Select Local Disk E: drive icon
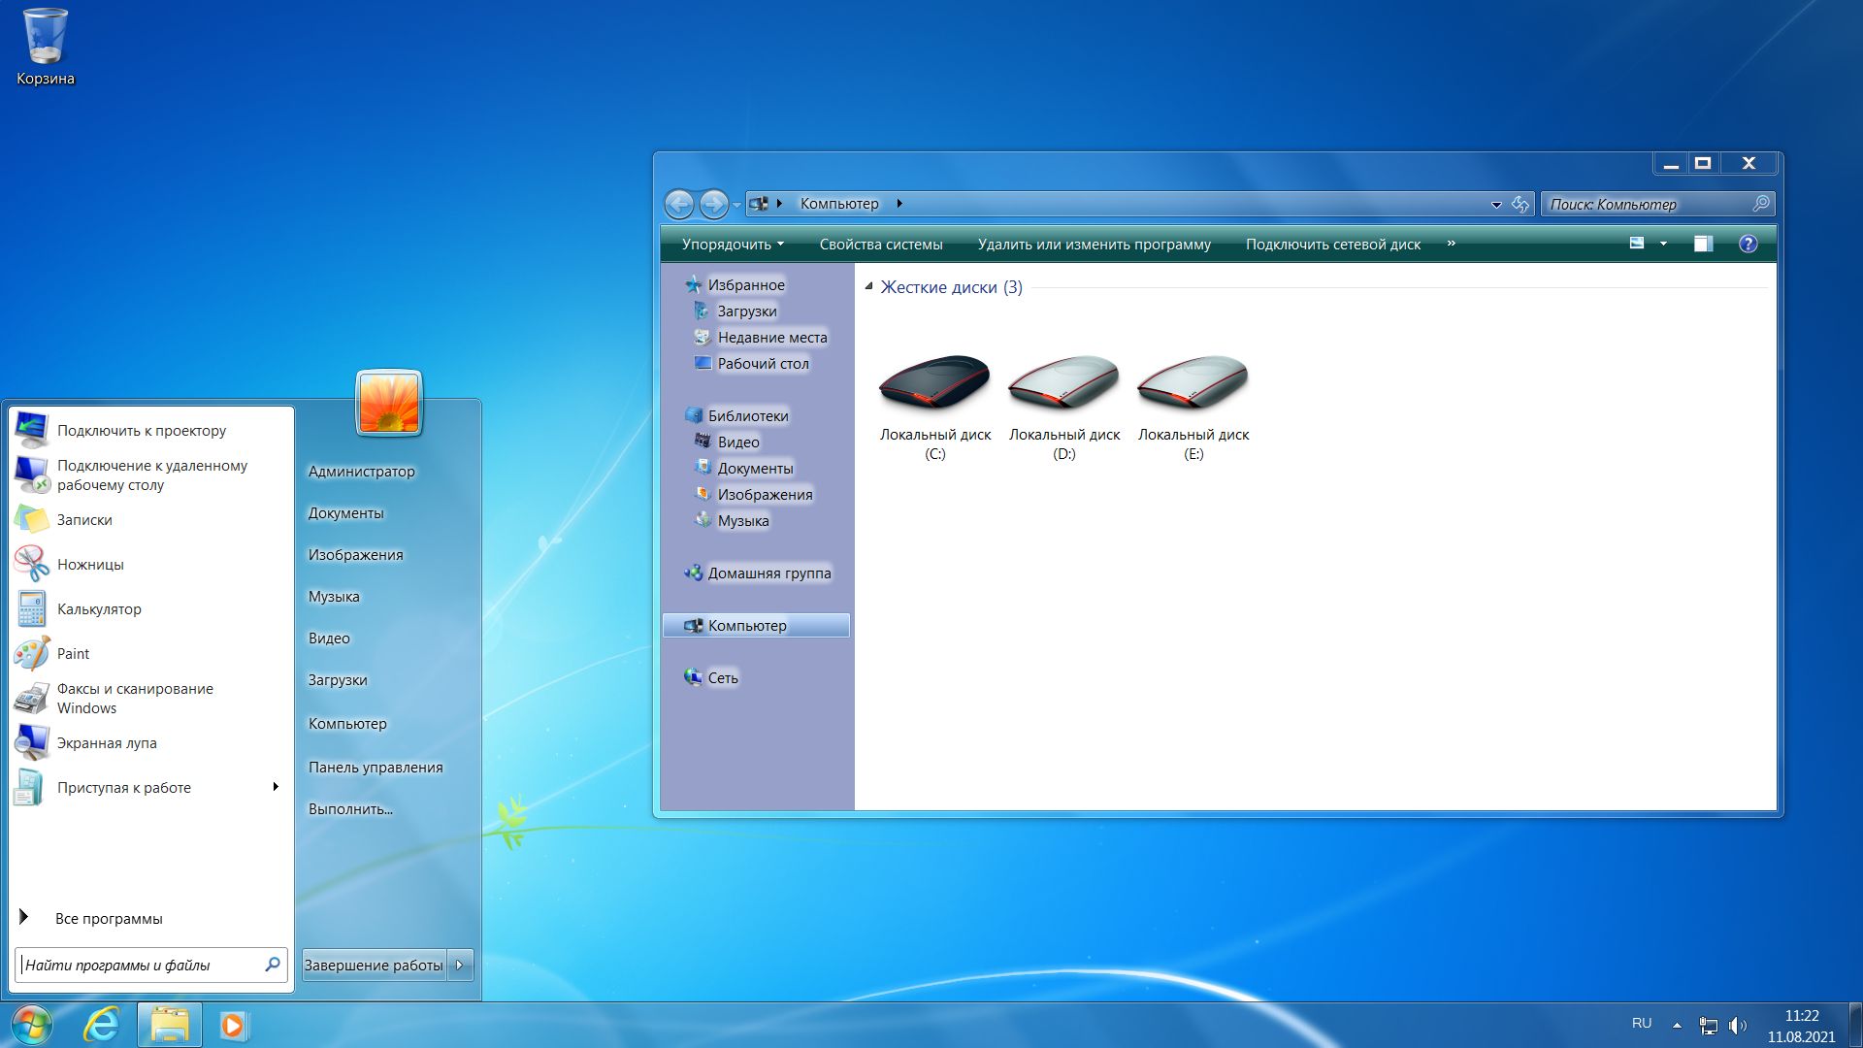Viewport: 1863px width, 1048px height. (1193, 381)
